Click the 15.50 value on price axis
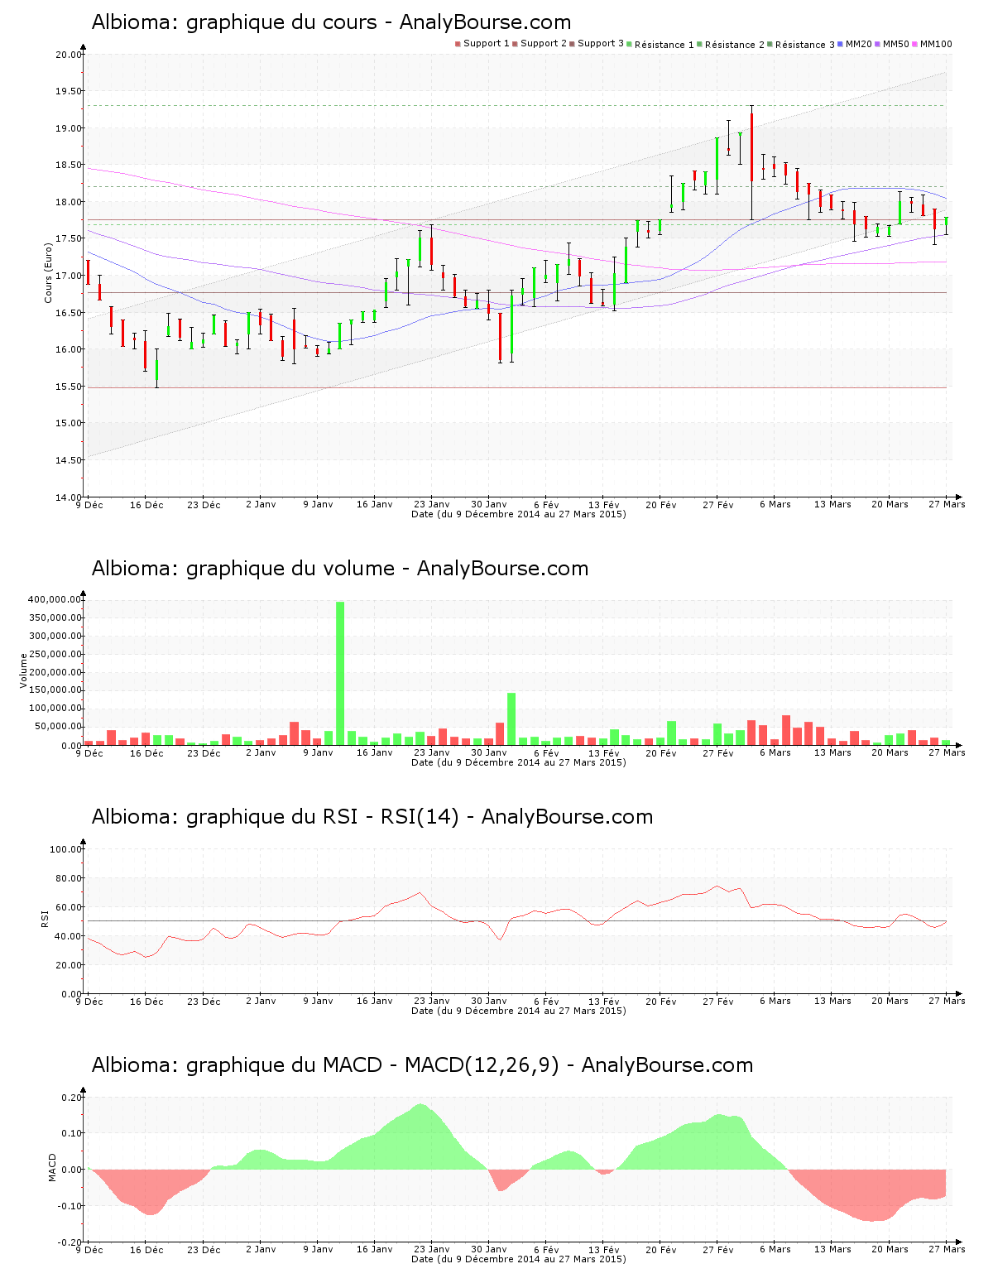The height and width of the screenshot is (1283, 993). point(69,387)
